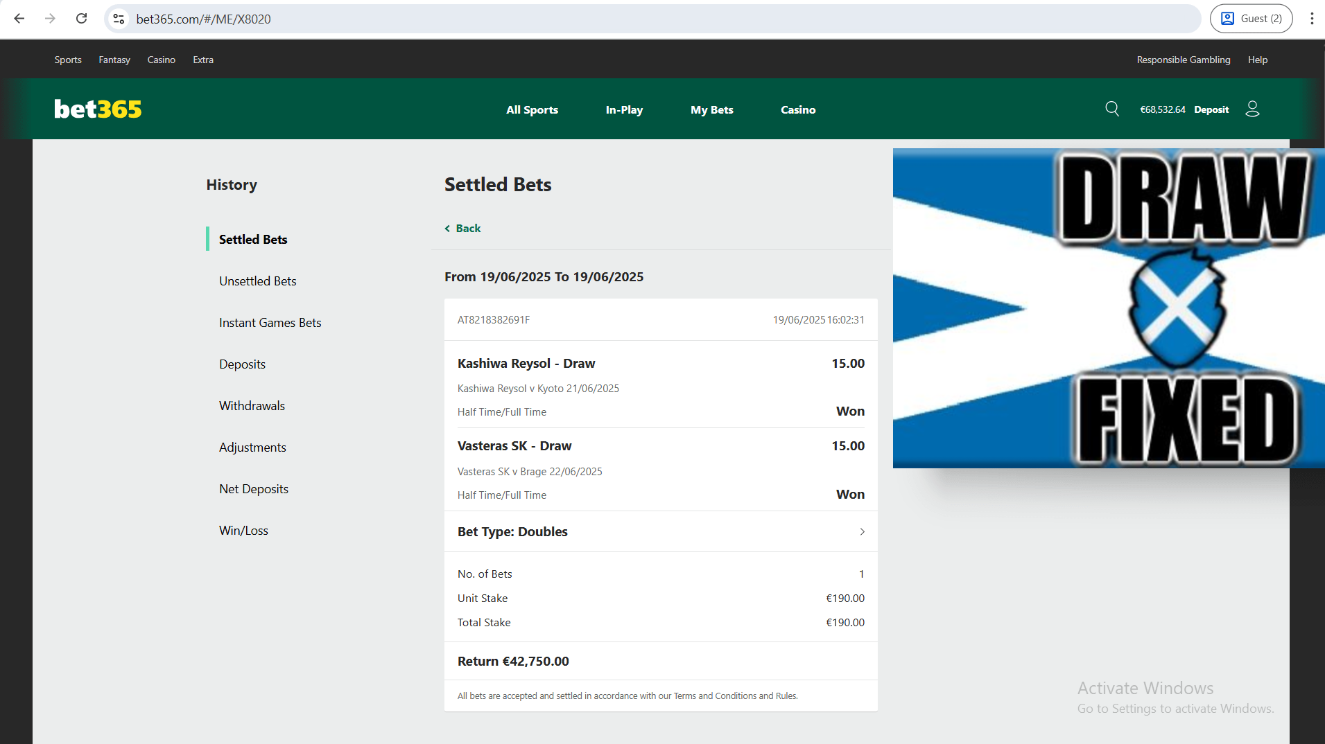The width and height of the screenshot is (1325, 744).
Task: Open Withdrawals history
Action: click(x=252, y=405)
